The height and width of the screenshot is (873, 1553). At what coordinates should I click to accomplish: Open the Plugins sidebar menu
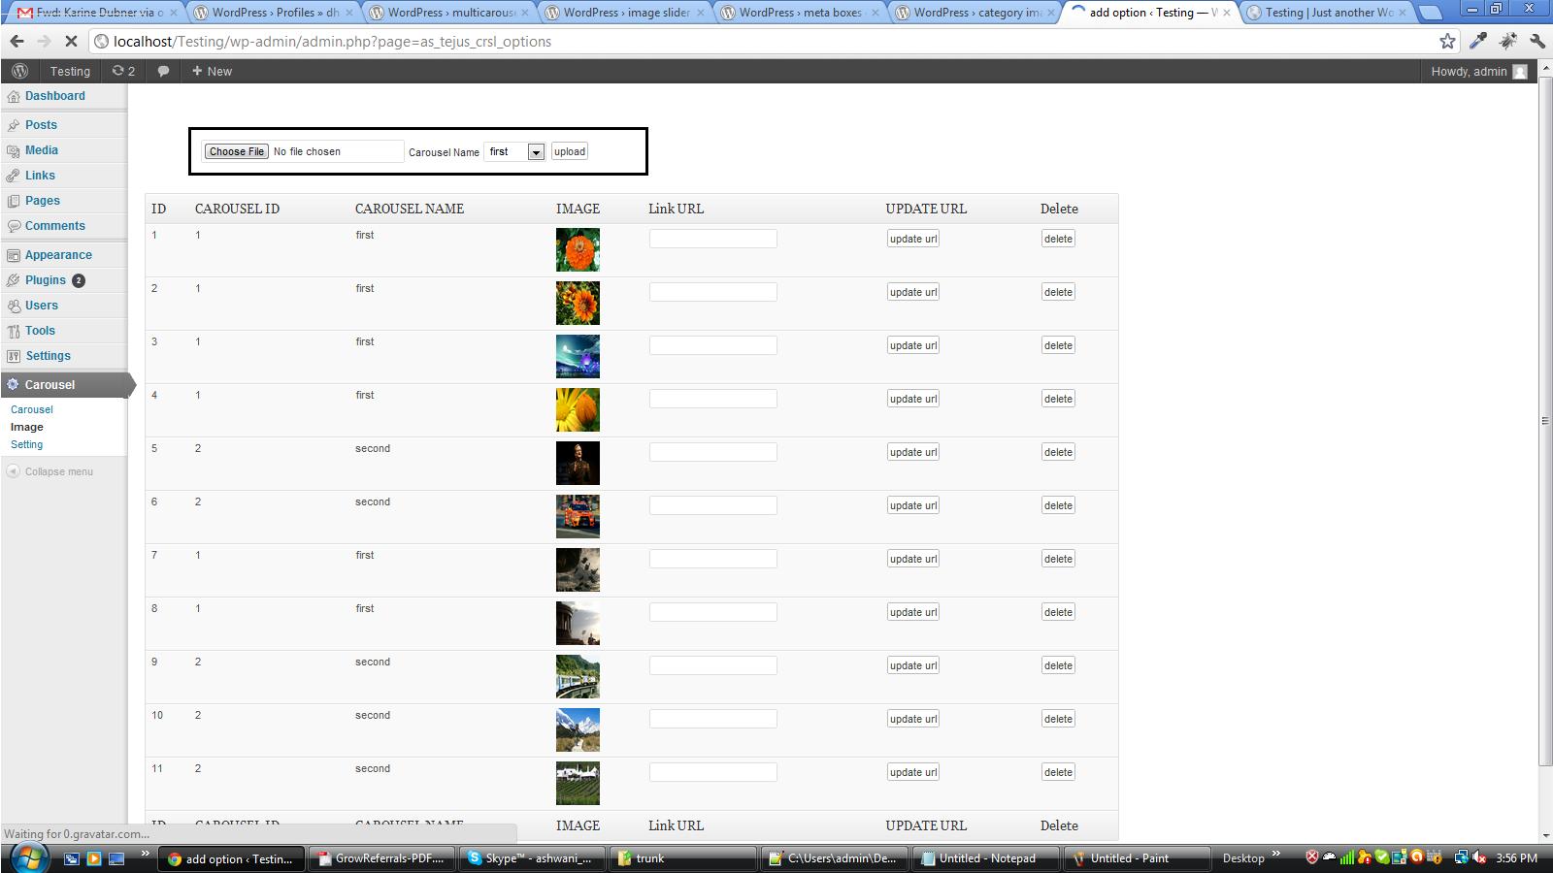point(46,280)
